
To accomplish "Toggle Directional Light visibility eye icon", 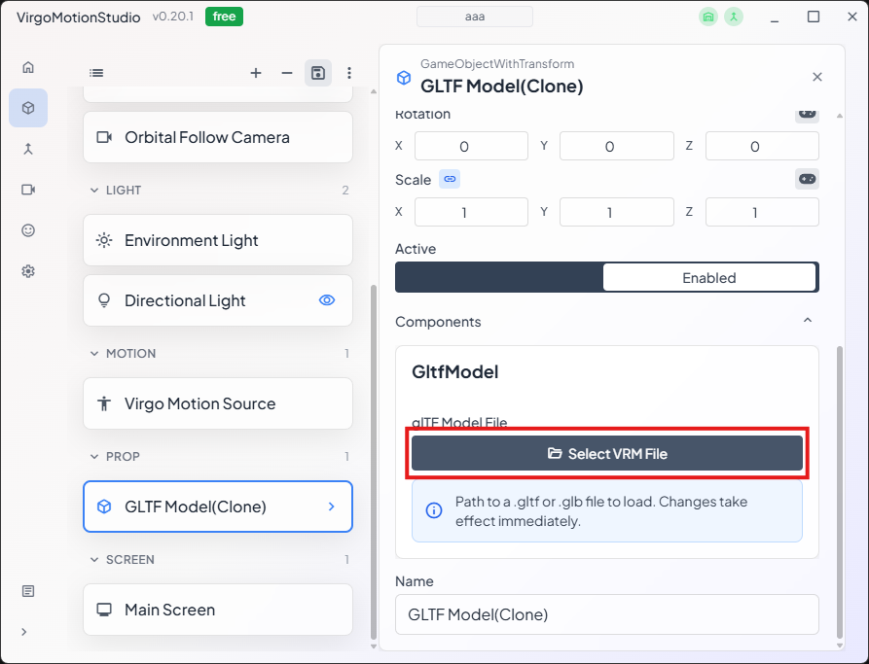I will tap(327, 300).
